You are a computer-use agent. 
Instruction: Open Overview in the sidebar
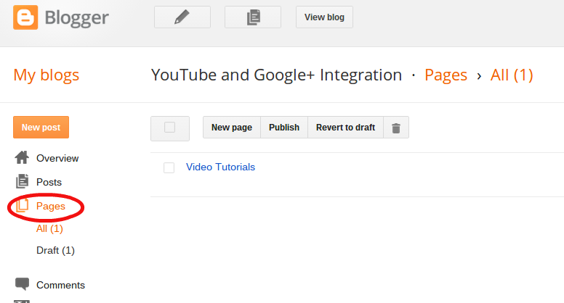[57, 158]
